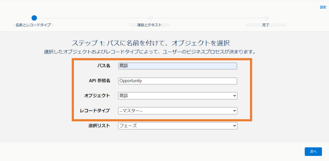Click the パス名 input field

(177, 66)
